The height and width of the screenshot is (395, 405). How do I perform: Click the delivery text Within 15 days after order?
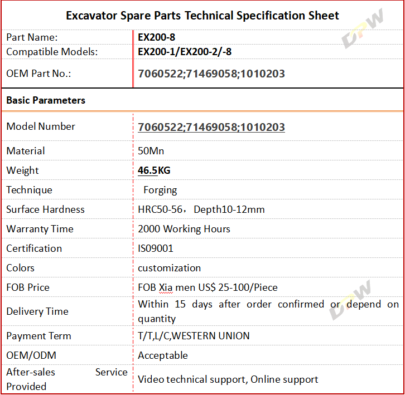click(205, 304)
